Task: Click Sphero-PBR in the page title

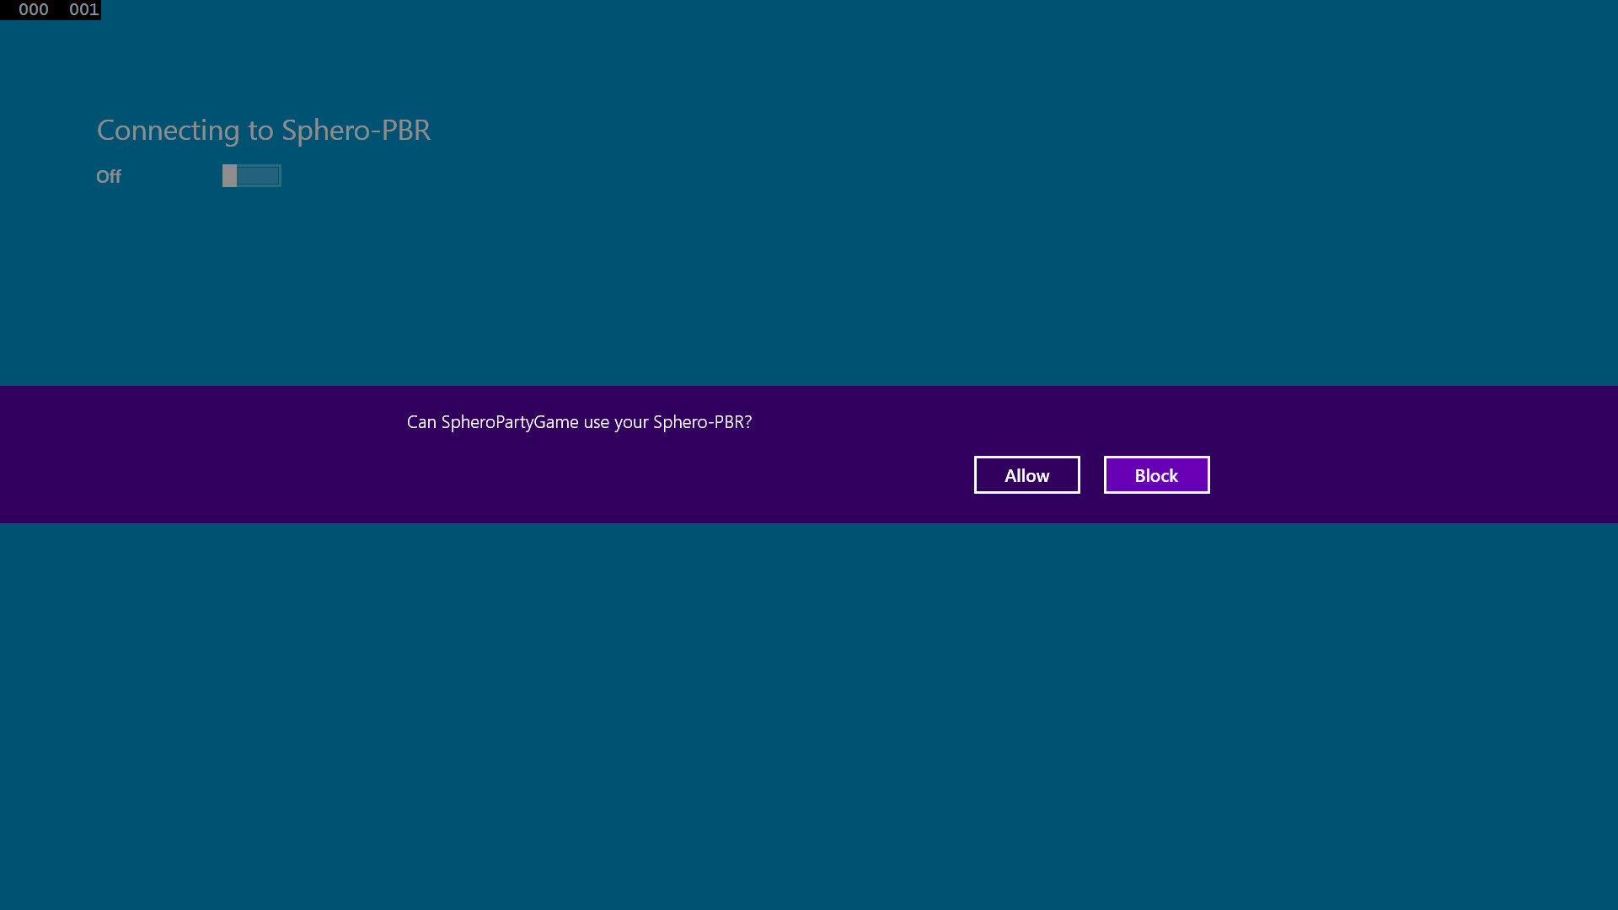Action: [356, 131]
